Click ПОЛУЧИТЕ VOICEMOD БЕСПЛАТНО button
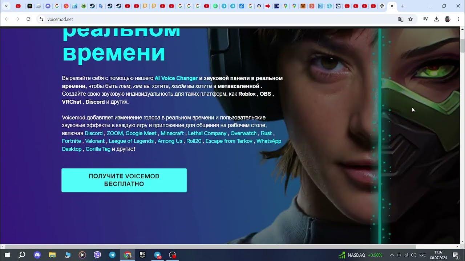465x261 pixels. 124,180
